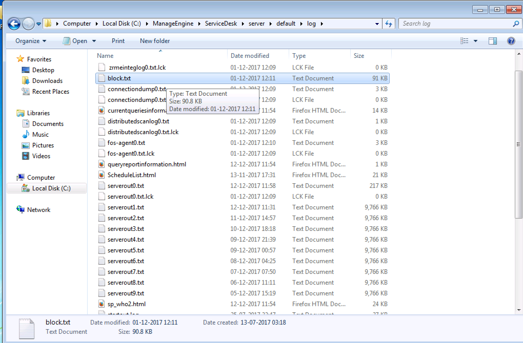
Task: Sort by Type column header
Action: (299, 56)
